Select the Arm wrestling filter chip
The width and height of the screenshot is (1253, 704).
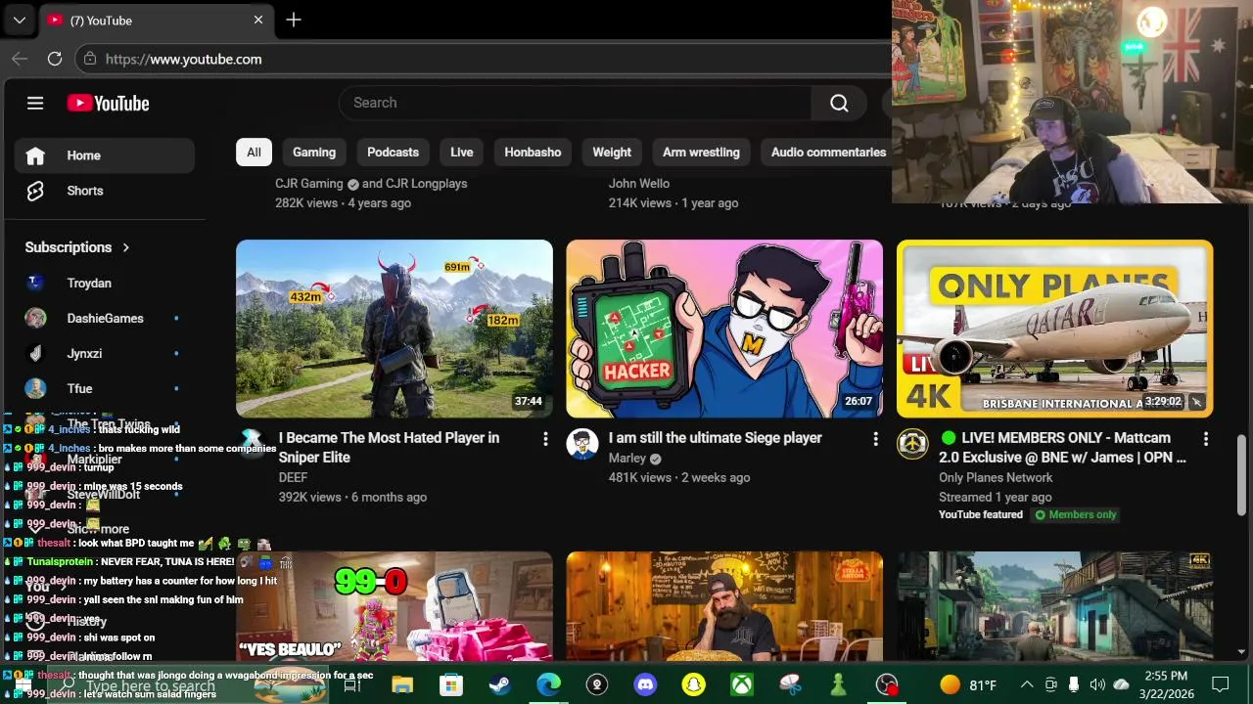click(701, 153)
